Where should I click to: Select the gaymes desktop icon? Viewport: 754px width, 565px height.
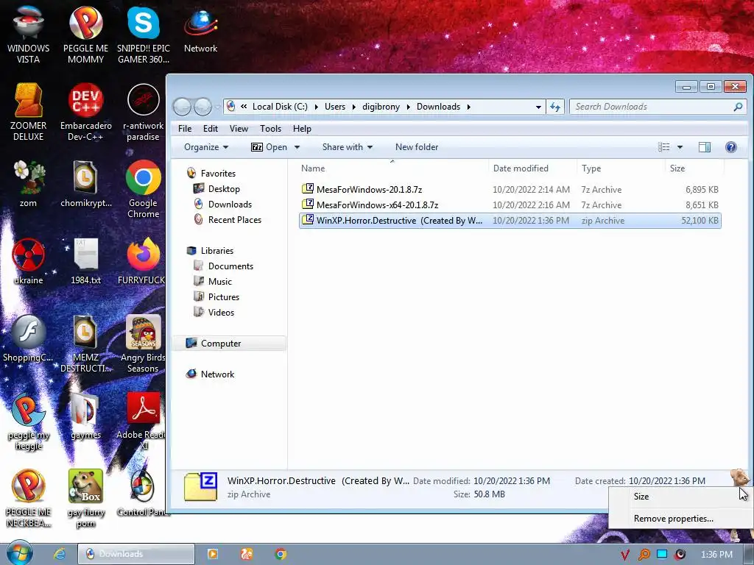click(x=85, y=416)
